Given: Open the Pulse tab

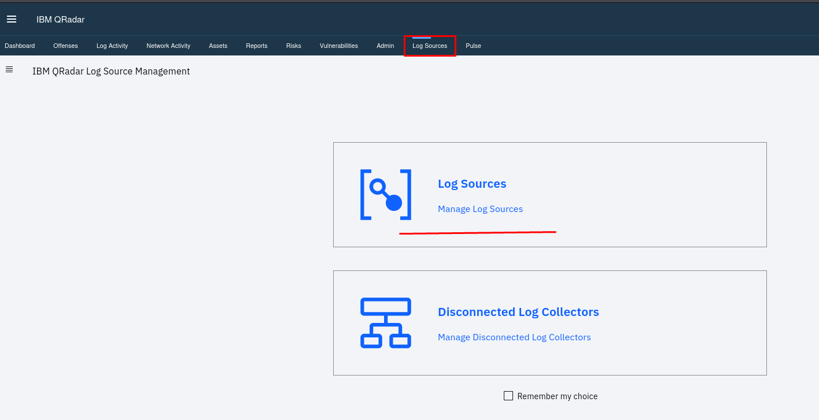Looking at the screenshot, I should tap(473, 46).
